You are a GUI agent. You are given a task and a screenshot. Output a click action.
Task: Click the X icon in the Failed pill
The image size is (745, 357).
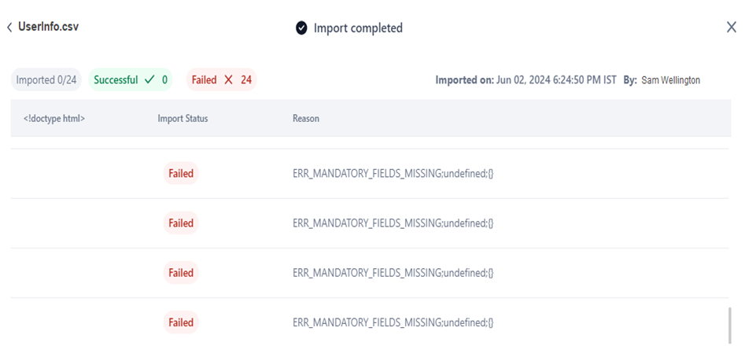pyautogui.click(x=229, y=80)
